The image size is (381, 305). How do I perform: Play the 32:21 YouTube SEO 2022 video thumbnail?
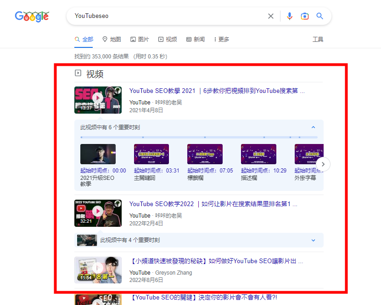(98, 213)
